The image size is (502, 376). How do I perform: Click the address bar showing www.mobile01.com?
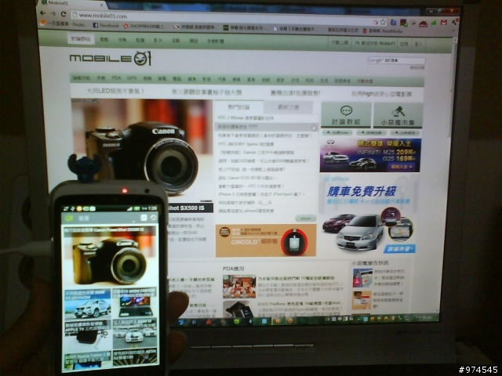click(221, 17)
